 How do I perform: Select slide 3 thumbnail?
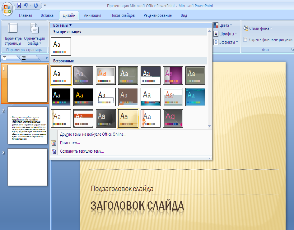coord(28,167)
